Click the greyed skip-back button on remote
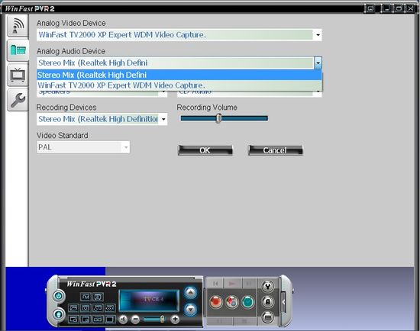420x331 pixels. click(215, 283)
